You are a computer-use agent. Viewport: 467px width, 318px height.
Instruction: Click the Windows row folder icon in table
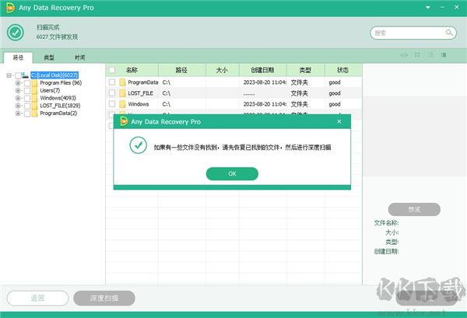tap(122, 104)
